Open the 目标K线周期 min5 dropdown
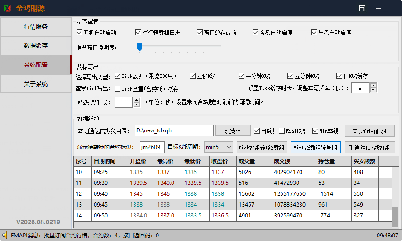The image size is (402, 241). (x=219, y=147)
